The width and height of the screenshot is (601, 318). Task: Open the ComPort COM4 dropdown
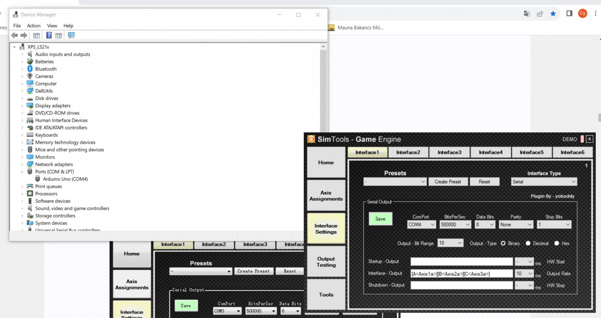(421, 225)
